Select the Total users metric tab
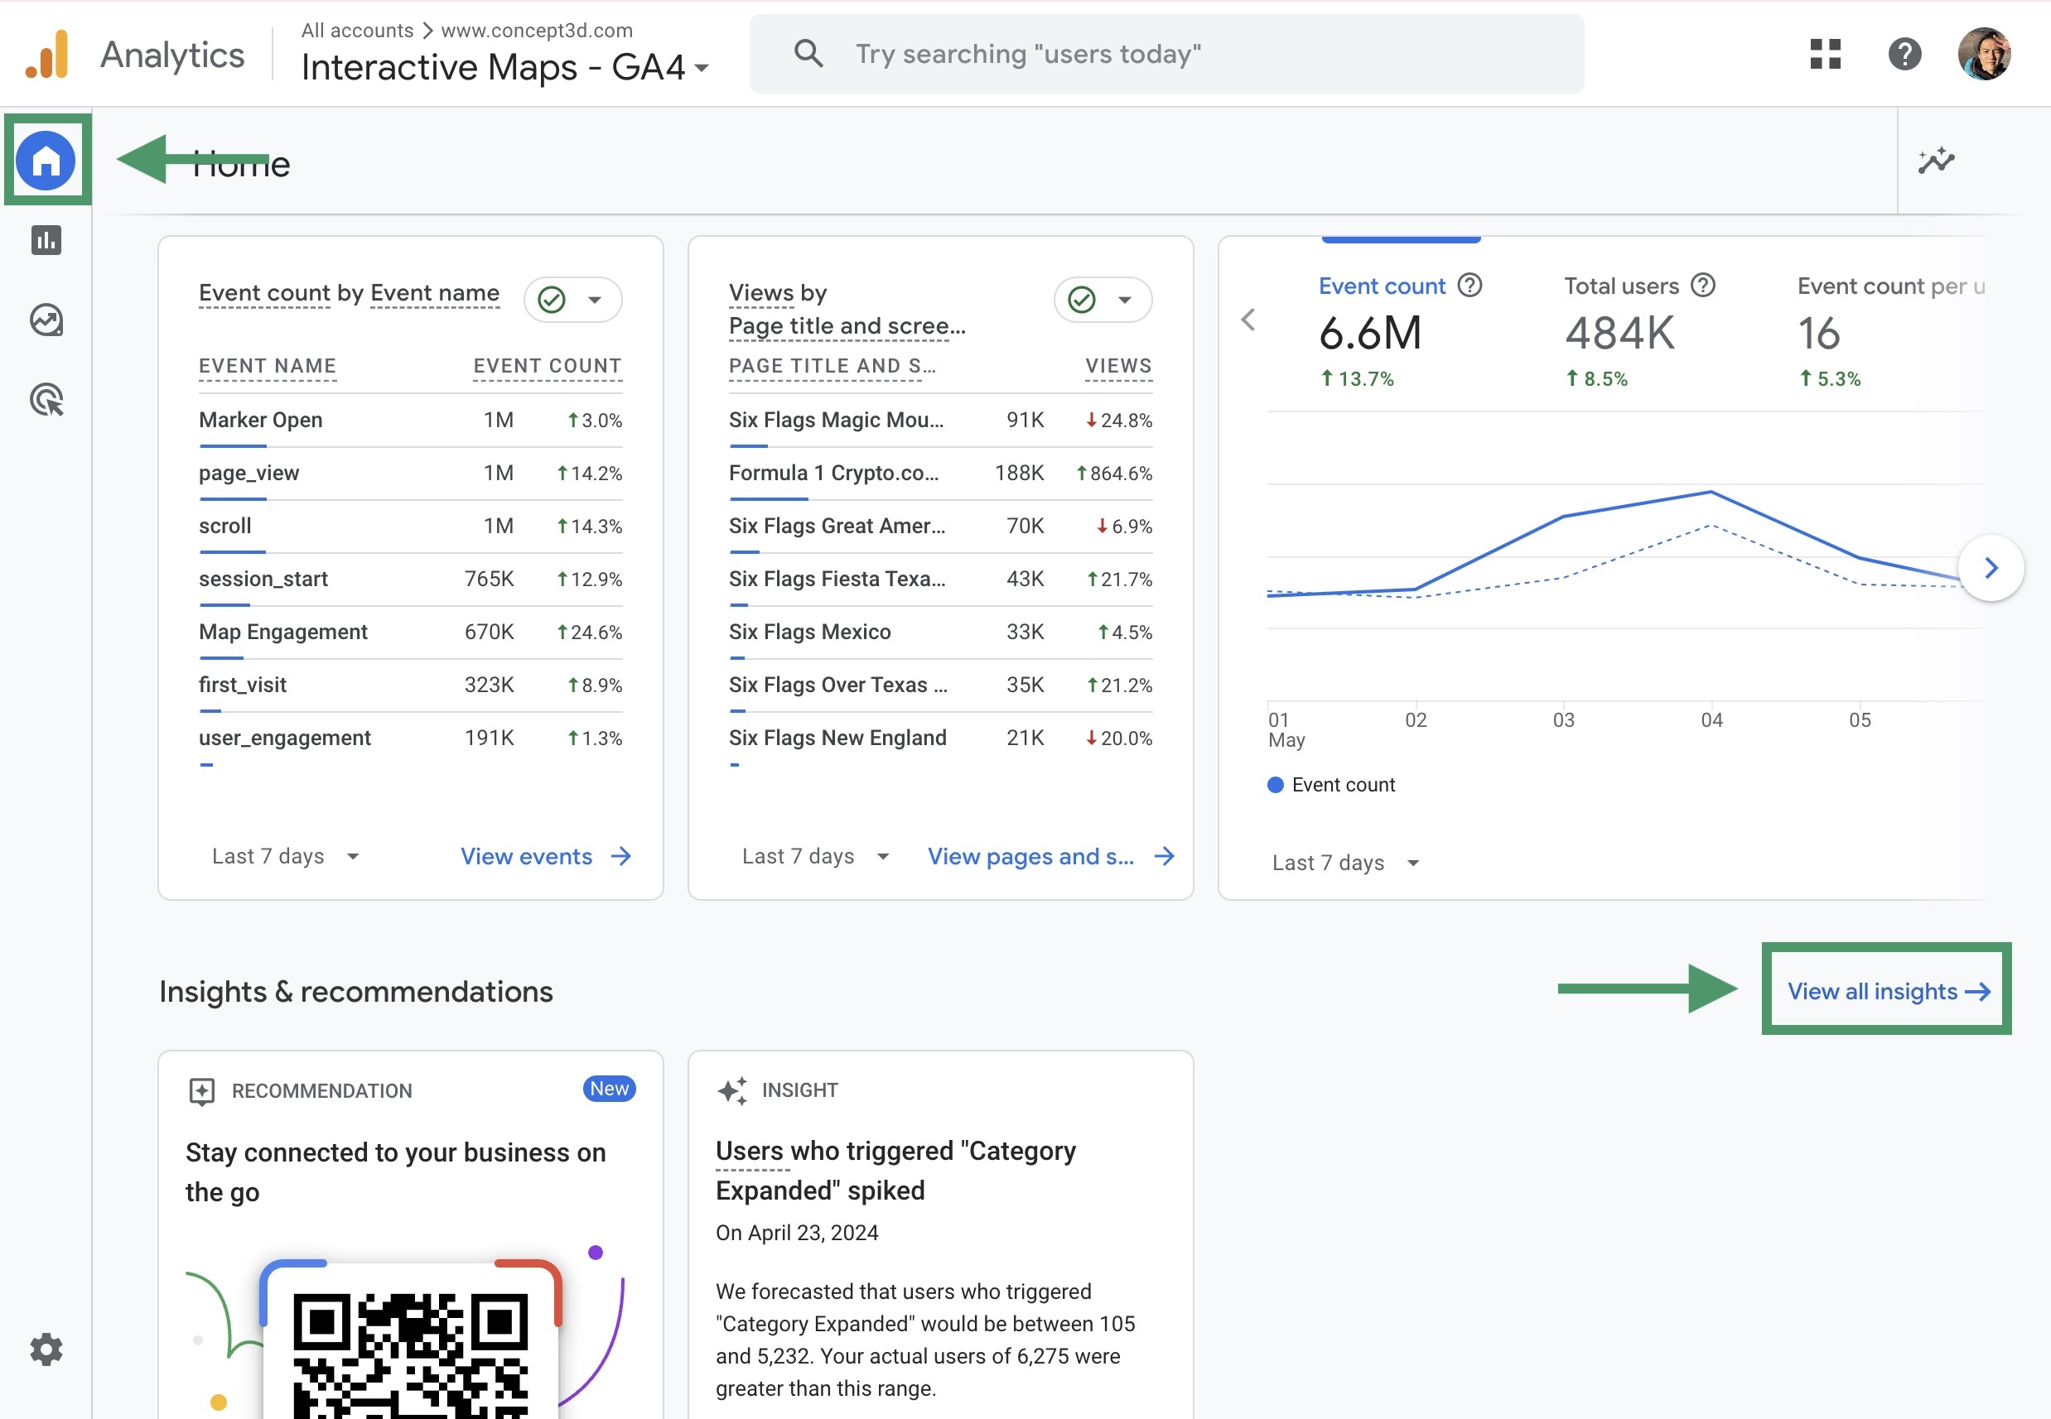This screenshot has height=1419, width=2051. [1620, 331]
